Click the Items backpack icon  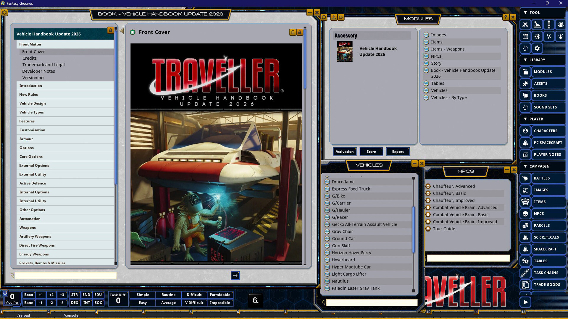pyautogui.click(x=525, y=202)
